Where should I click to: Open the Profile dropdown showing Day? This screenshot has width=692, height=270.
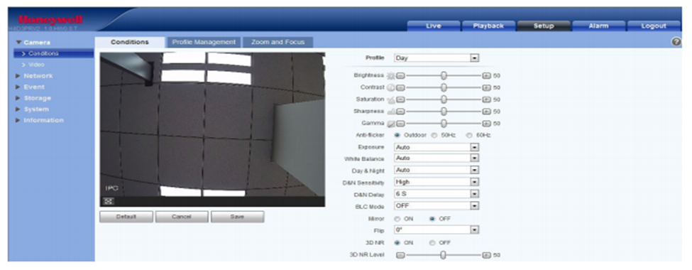pyautogui.click(x=436, y=58)
